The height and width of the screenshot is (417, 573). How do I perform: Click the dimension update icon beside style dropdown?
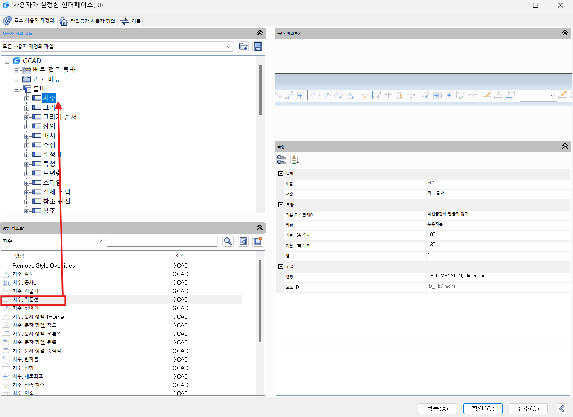point(562,95)
